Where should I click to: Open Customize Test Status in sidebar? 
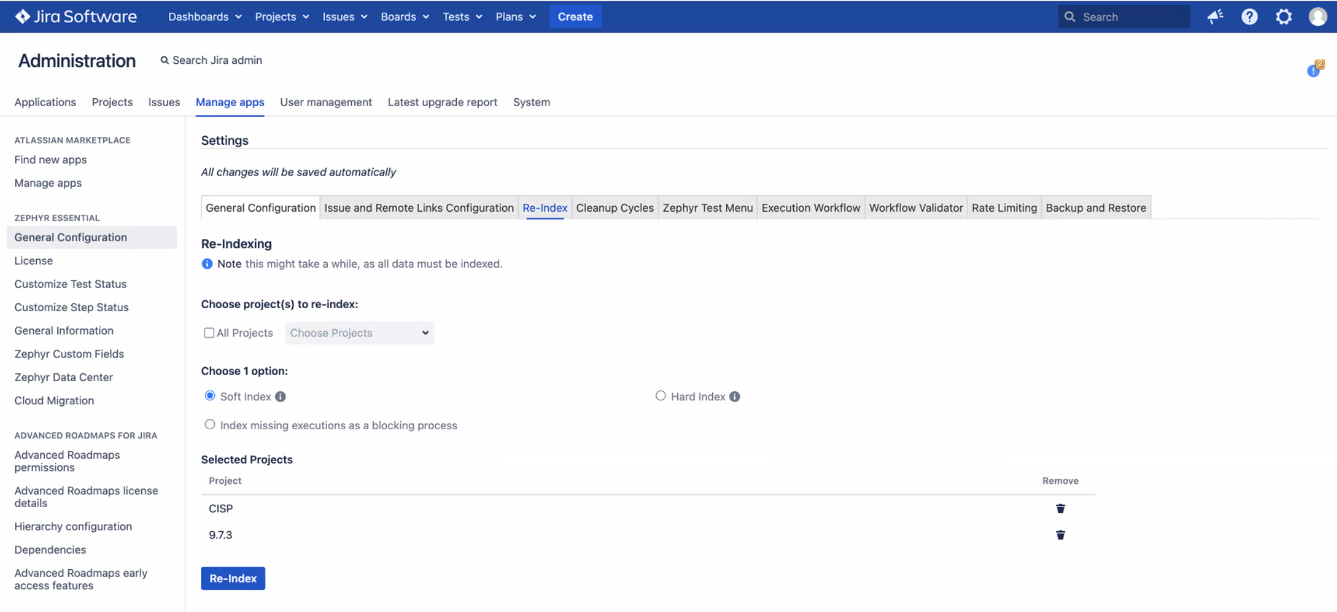(x=71, y=284)
